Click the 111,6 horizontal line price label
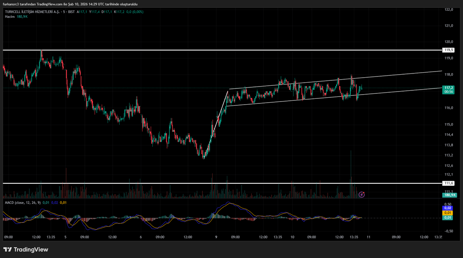Viewport: 463px width, 258px height. coord(448,183)
